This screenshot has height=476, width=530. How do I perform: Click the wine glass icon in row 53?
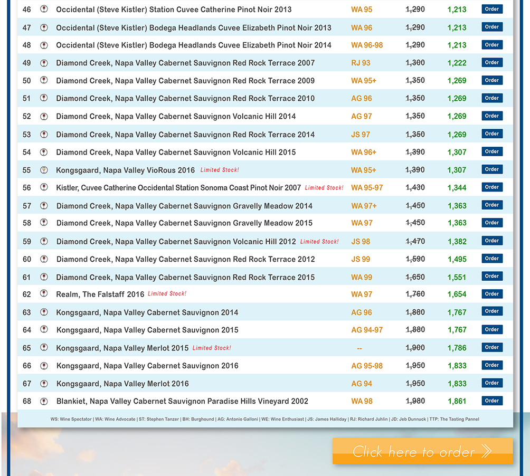pyautogui.click(x=44, y=134)
